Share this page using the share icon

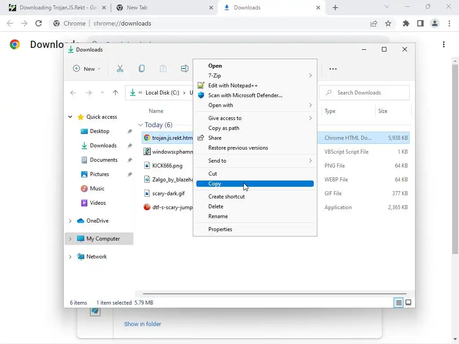tap(374, 23)
